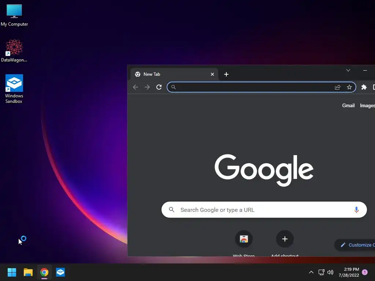Click the magnifier icon in Google search box
The height and width of the screenshot is (281, 375).
point(171,210)
